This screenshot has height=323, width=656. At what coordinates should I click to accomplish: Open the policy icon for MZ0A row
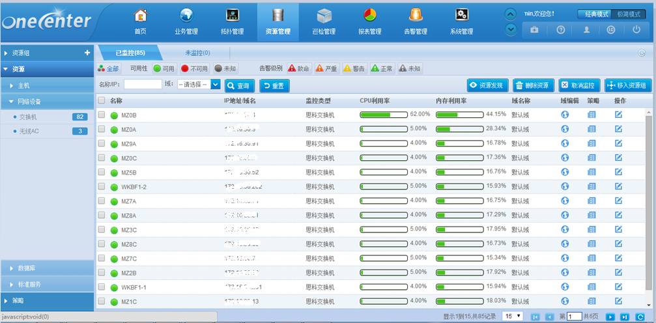pyautogui.click(x=592, y=129)
